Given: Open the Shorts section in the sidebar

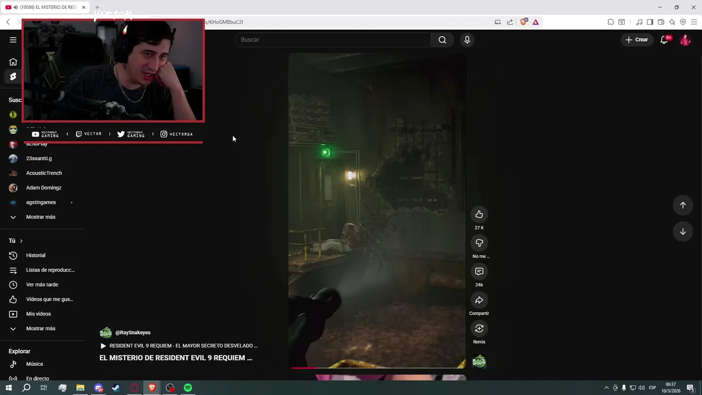Looking at the screenshot, I should [13, 76].
